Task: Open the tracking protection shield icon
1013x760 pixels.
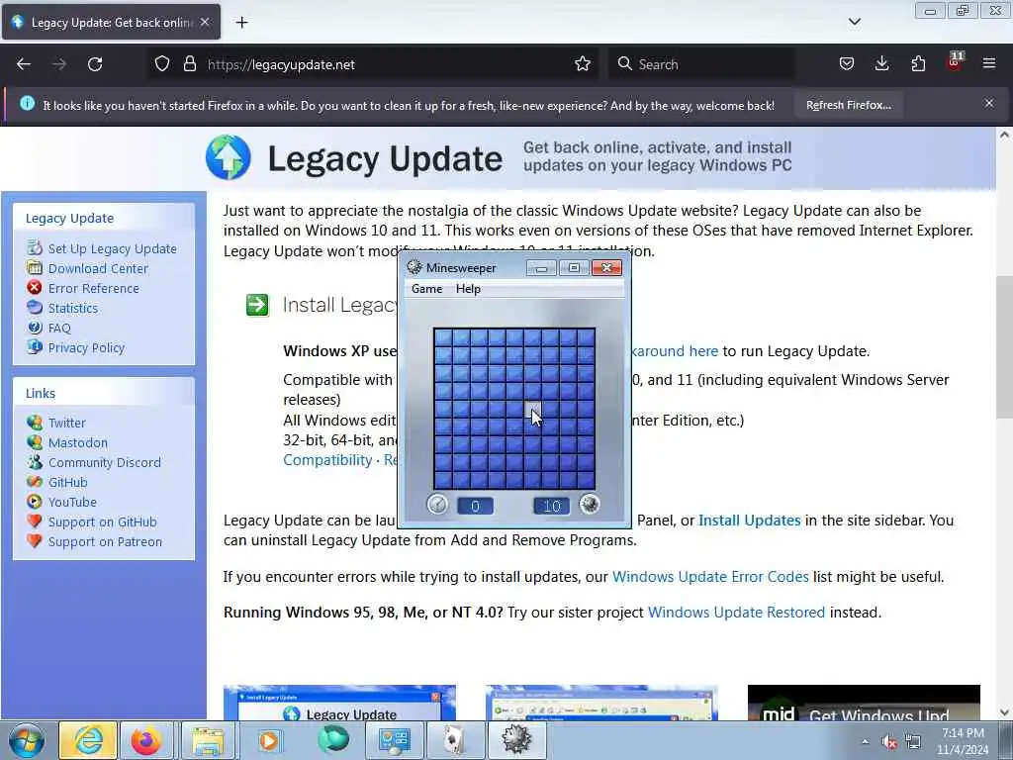Action: point(162,64)
